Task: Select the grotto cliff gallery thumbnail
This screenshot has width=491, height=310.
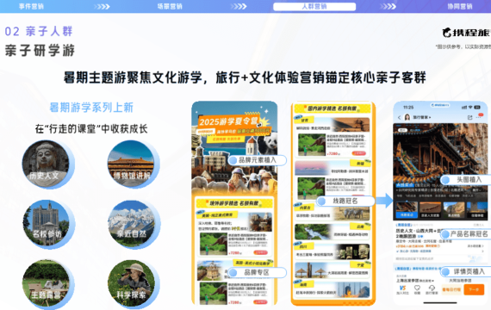Action: pos(453,210)
